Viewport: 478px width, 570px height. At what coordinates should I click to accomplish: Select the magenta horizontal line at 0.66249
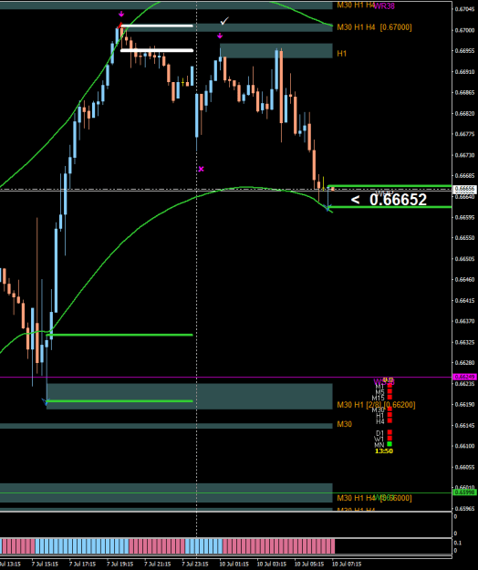click(x=225, y=378)
